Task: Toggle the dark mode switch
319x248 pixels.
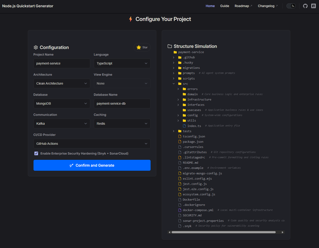Action: [x=291, y=6]
